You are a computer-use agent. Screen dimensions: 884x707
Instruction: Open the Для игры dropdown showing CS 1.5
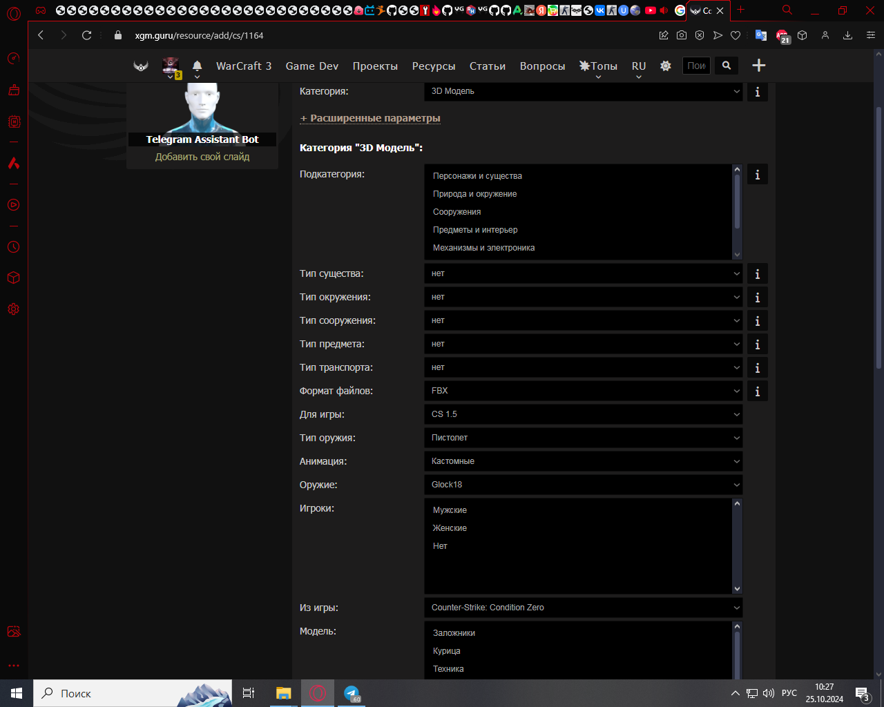584,414
